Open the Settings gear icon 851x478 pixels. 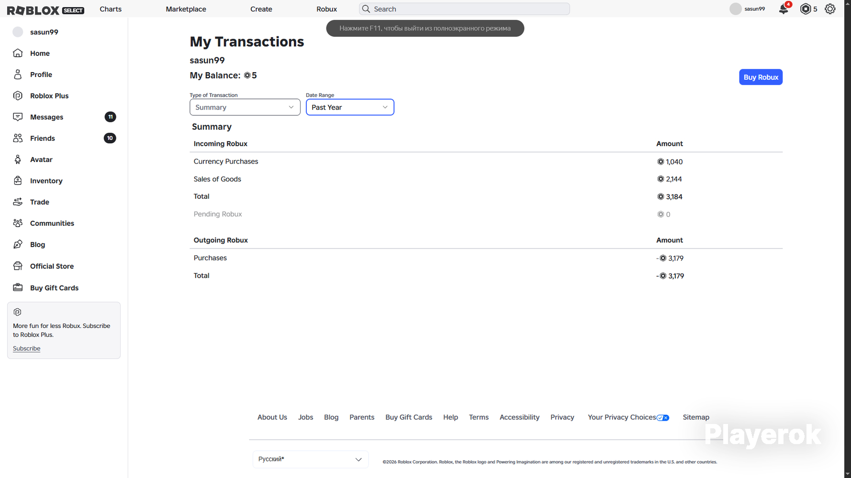(x=830, y=9)
